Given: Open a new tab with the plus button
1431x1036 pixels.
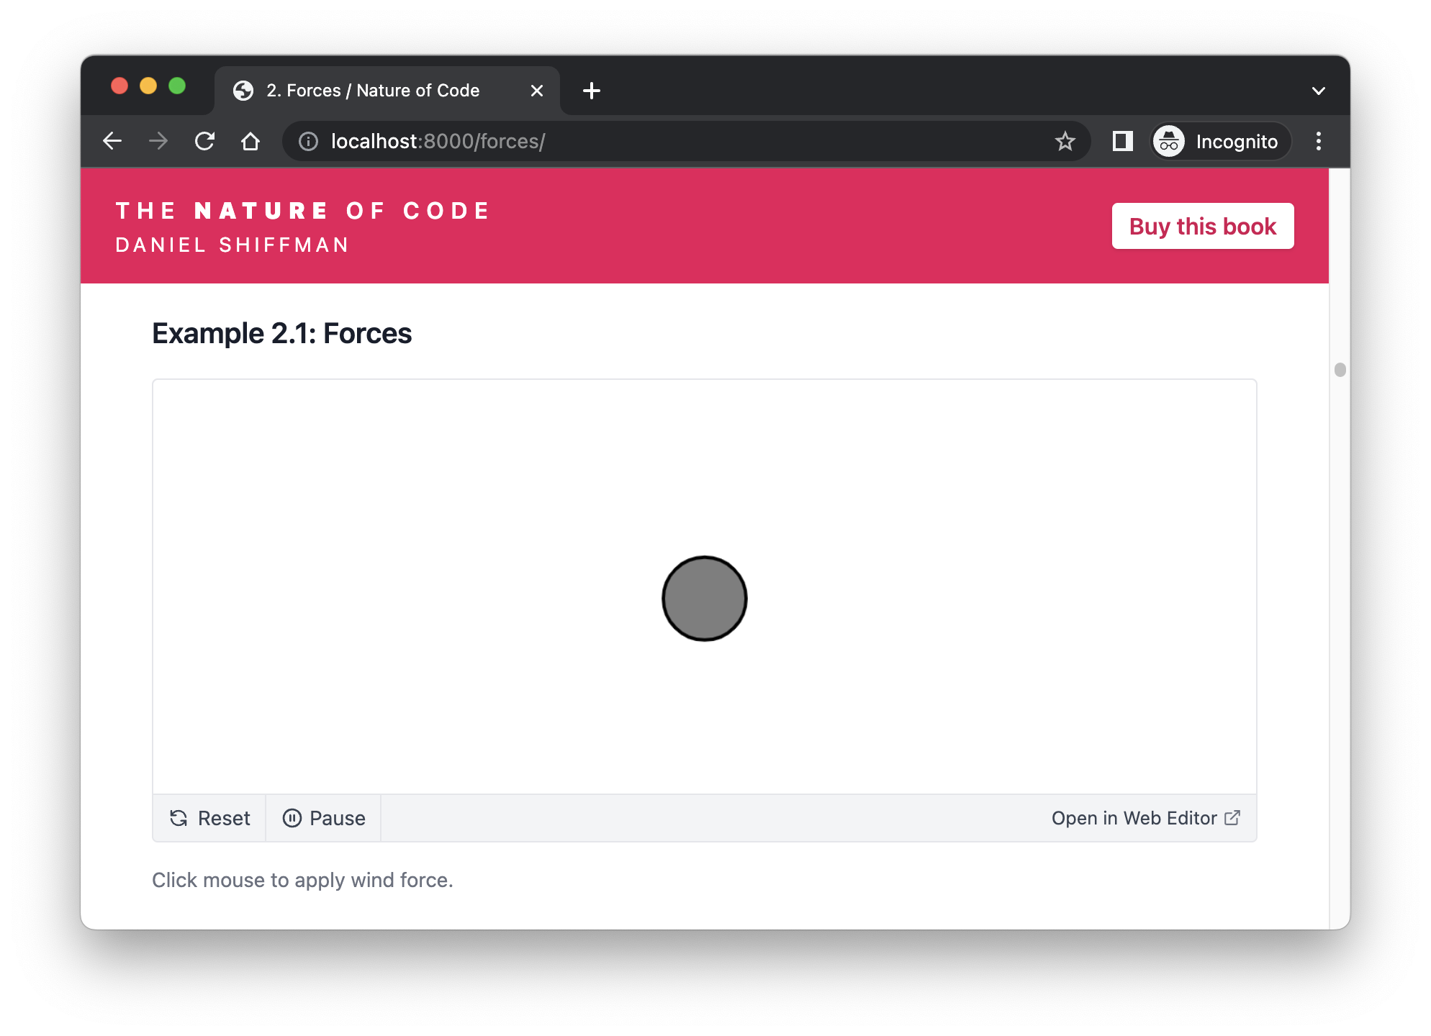Looking at the screenshot, I should click(x=592, y=91).
